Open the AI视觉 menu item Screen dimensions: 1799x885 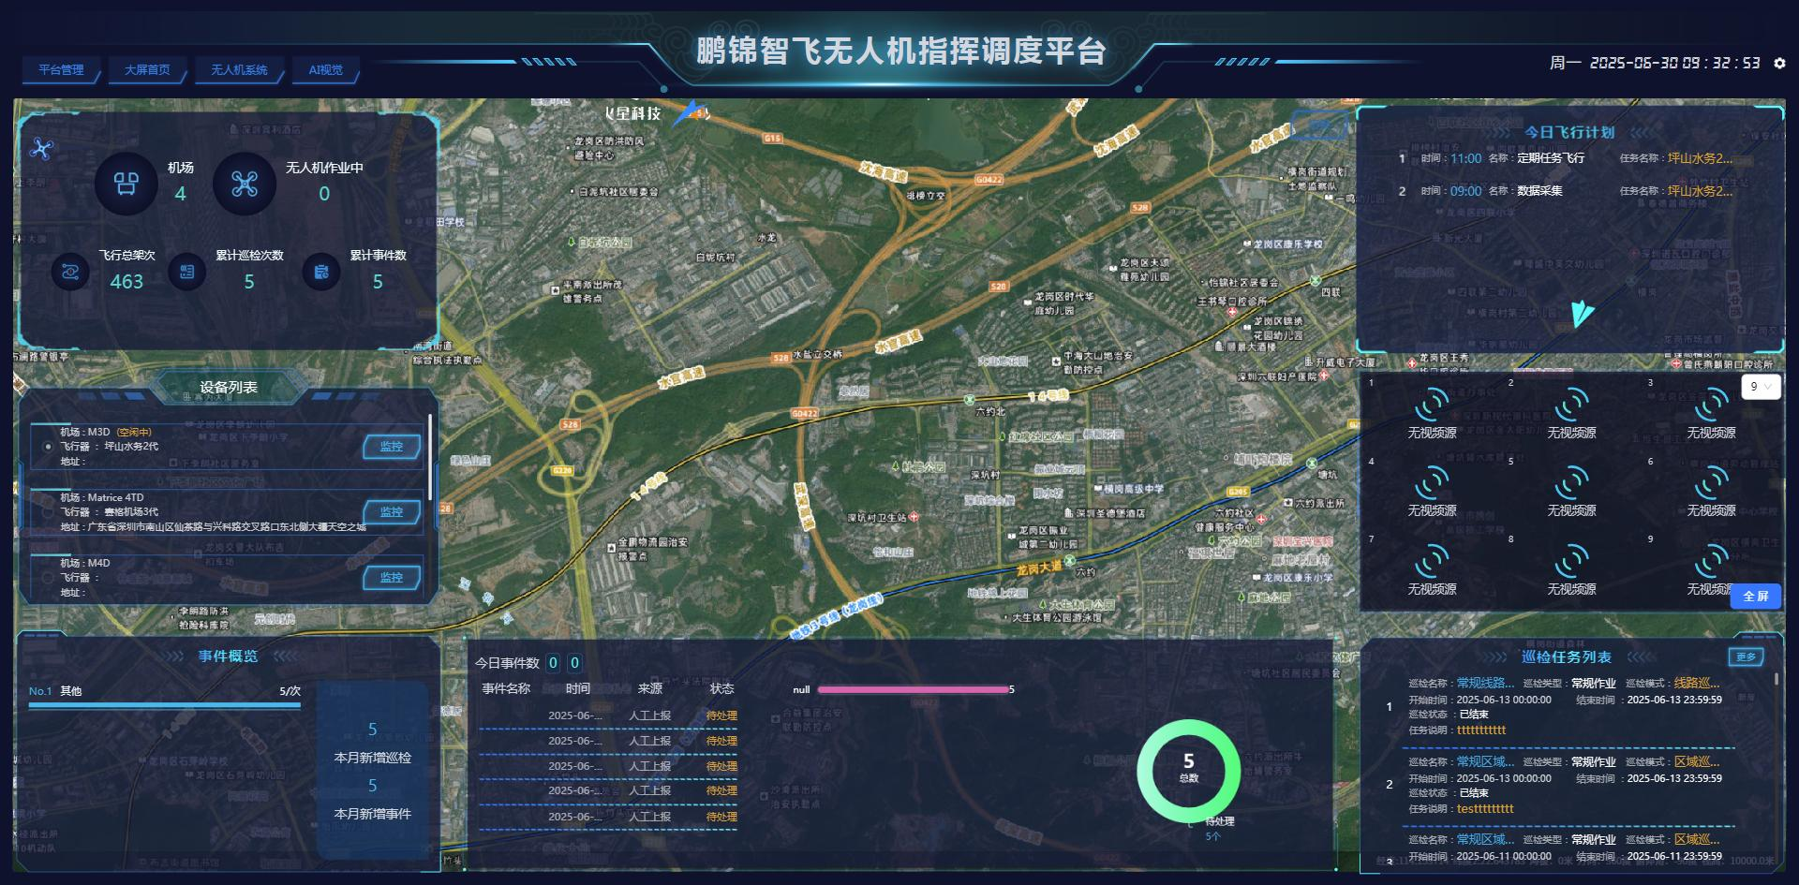tap(326, 69)
